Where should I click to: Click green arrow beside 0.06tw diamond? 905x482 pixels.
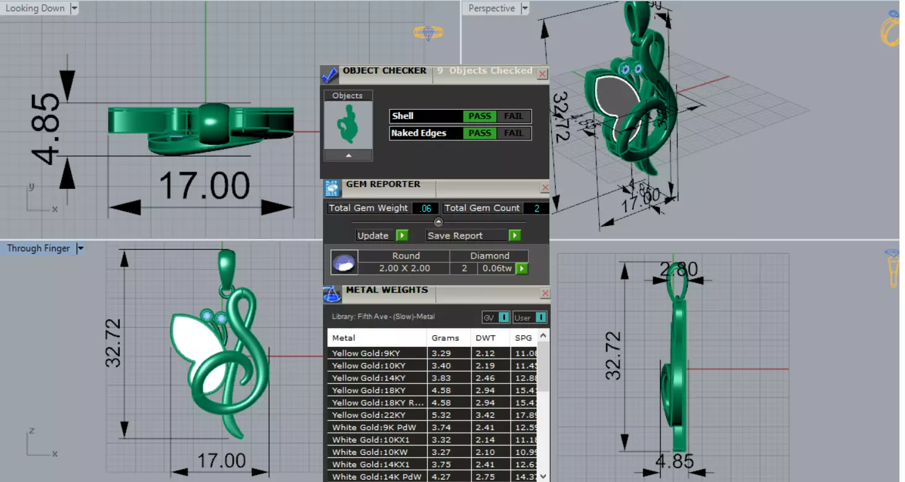[522, 268]
